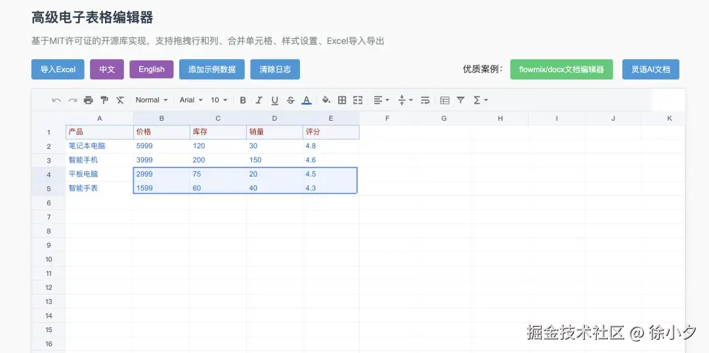Click the filter funnel icon
The width and height of the screenshot is (709, 353).
(x=461, y=100)
